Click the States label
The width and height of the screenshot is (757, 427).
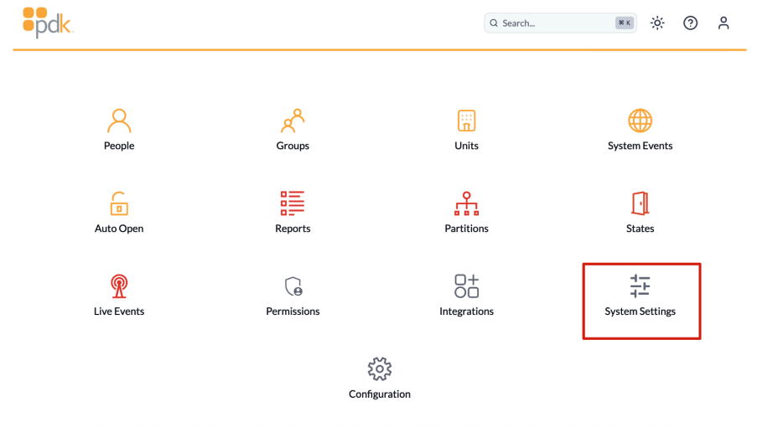pyautogui.click(x=640, y=229)
